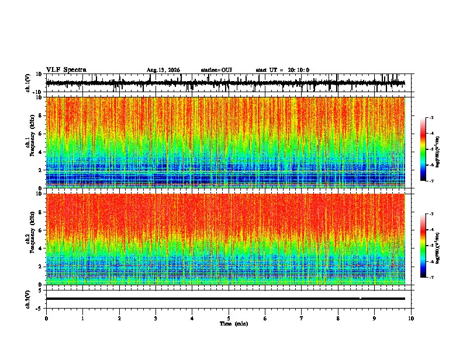The width and height of the screenshot is (463, 357).
Task: Click time axis tick label '4'
Action: (x=192, y=318)
